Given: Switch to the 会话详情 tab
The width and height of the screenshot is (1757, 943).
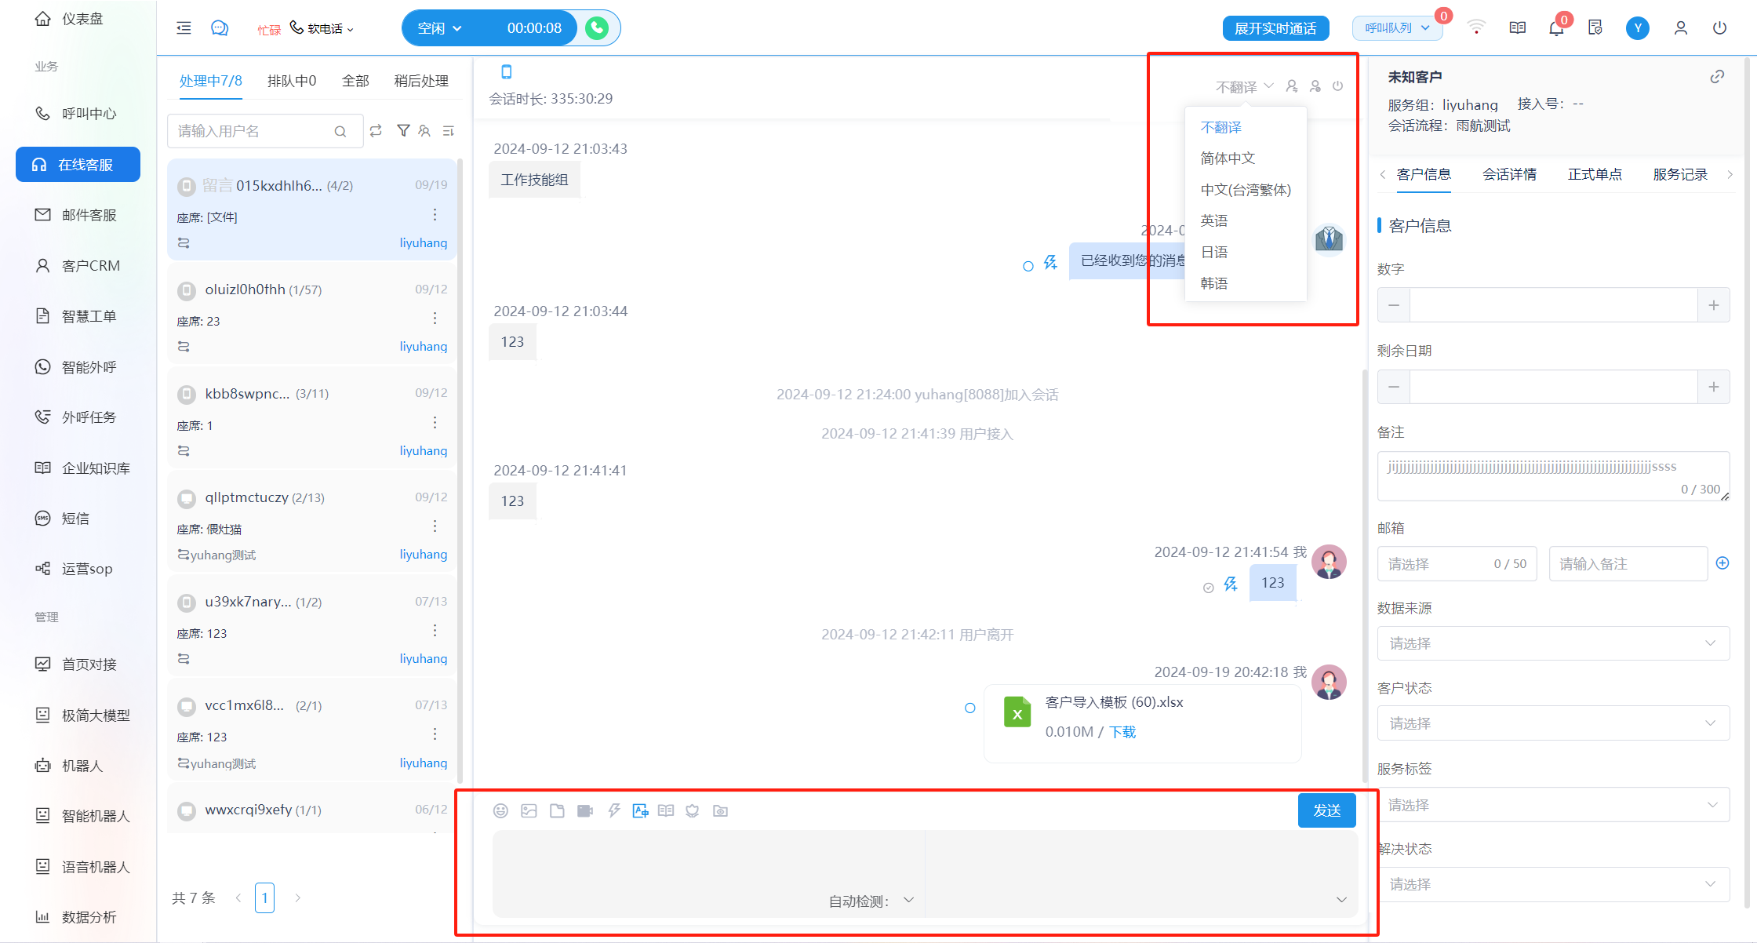Looking at the screenshot, I should (x=1509, y=174).
